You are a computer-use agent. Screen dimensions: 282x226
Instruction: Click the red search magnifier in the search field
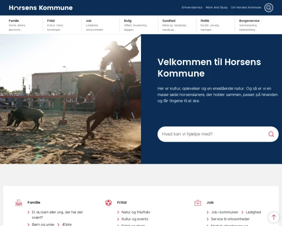point(271,134)
